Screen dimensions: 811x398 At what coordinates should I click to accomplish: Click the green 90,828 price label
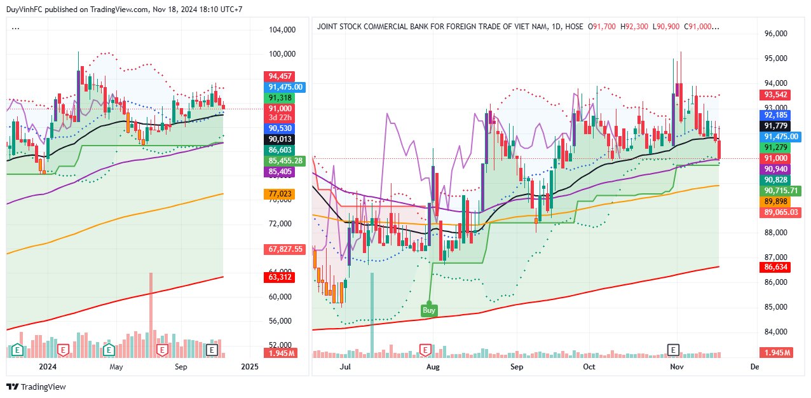click(x=776, y=180)
